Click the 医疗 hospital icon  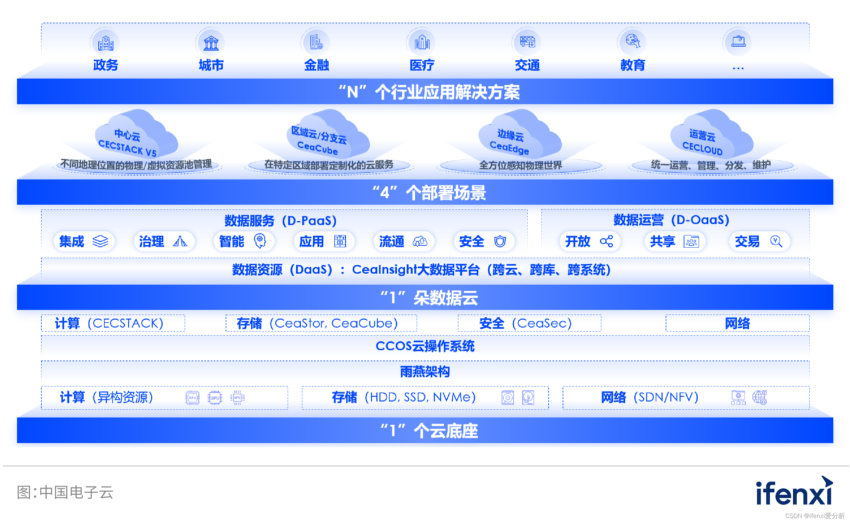(421, 43)
